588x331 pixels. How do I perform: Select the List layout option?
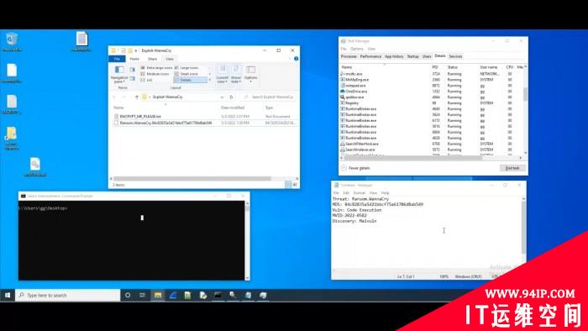(x=147, y=80)
